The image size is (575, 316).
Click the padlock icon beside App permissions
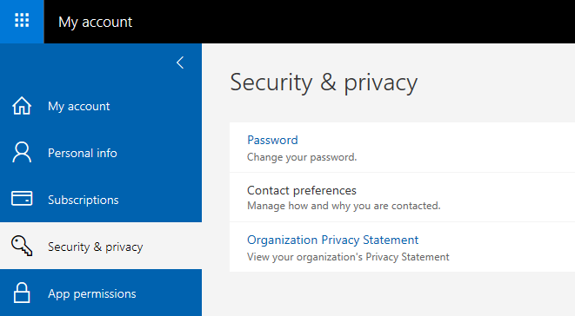(22, 293)
